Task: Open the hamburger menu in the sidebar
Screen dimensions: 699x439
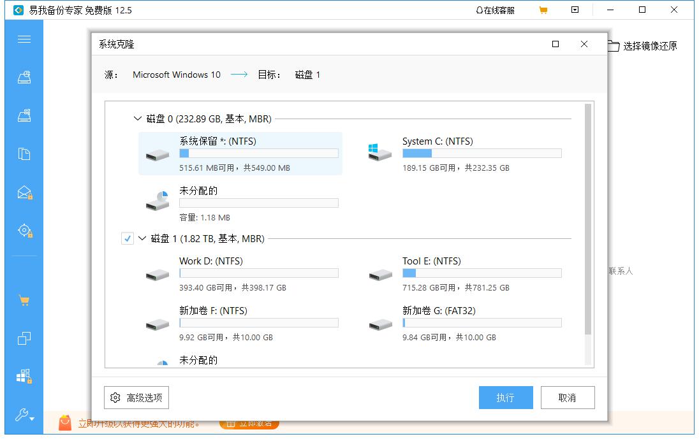Action: click(x=24, y=39)
